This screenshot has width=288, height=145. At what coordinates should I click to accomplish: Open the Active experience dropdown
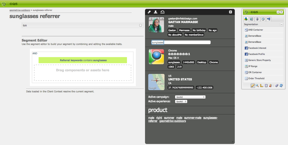[181, 101]
